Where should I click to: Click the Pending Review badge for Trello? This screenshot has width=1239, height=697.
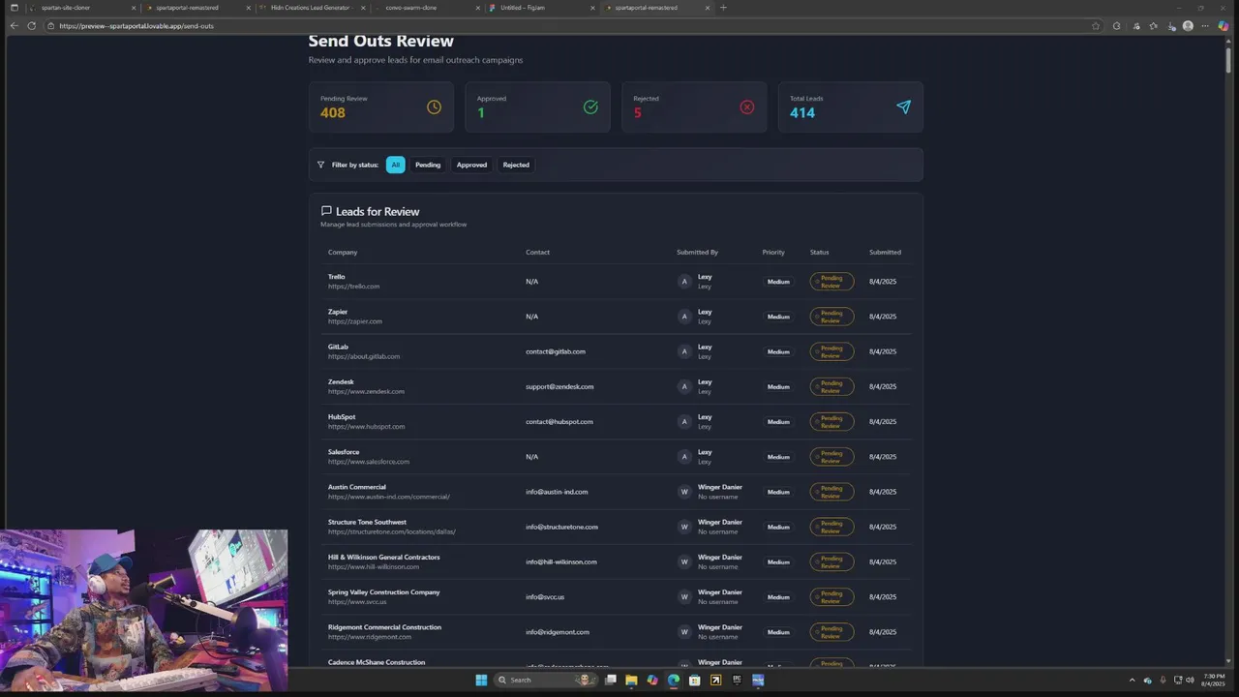pos(831,282)
